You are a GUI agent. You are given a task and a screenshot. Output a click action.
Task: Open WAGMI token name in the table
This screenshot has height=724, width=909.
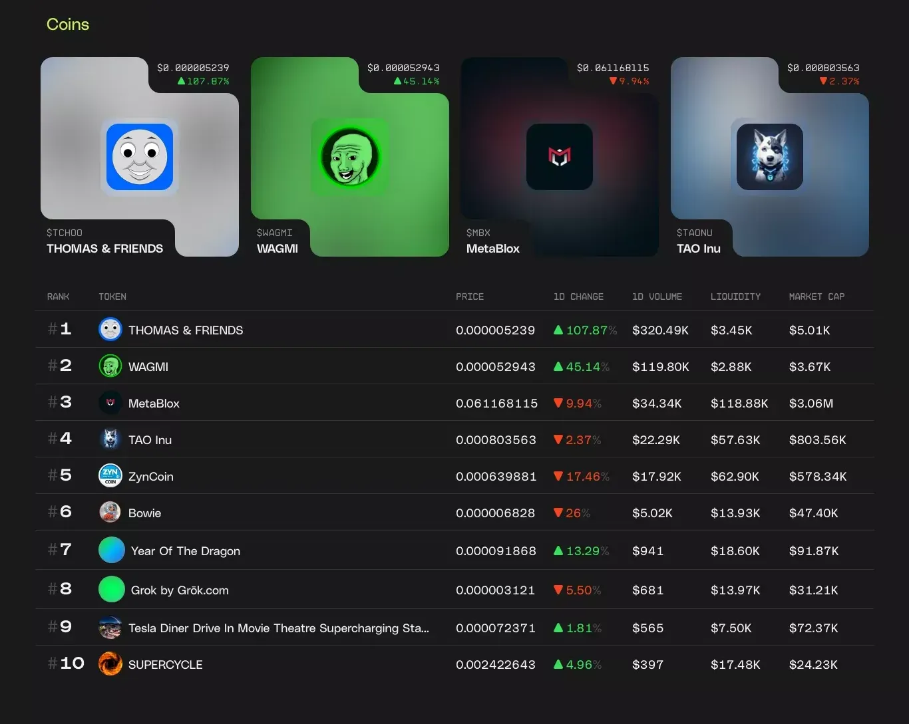[x=148, y=367]
